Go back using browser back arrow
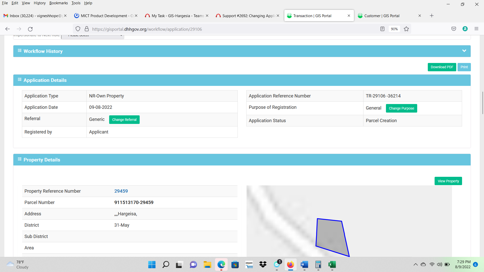Viewport: 484px width, 272px height. coord(8,29)
